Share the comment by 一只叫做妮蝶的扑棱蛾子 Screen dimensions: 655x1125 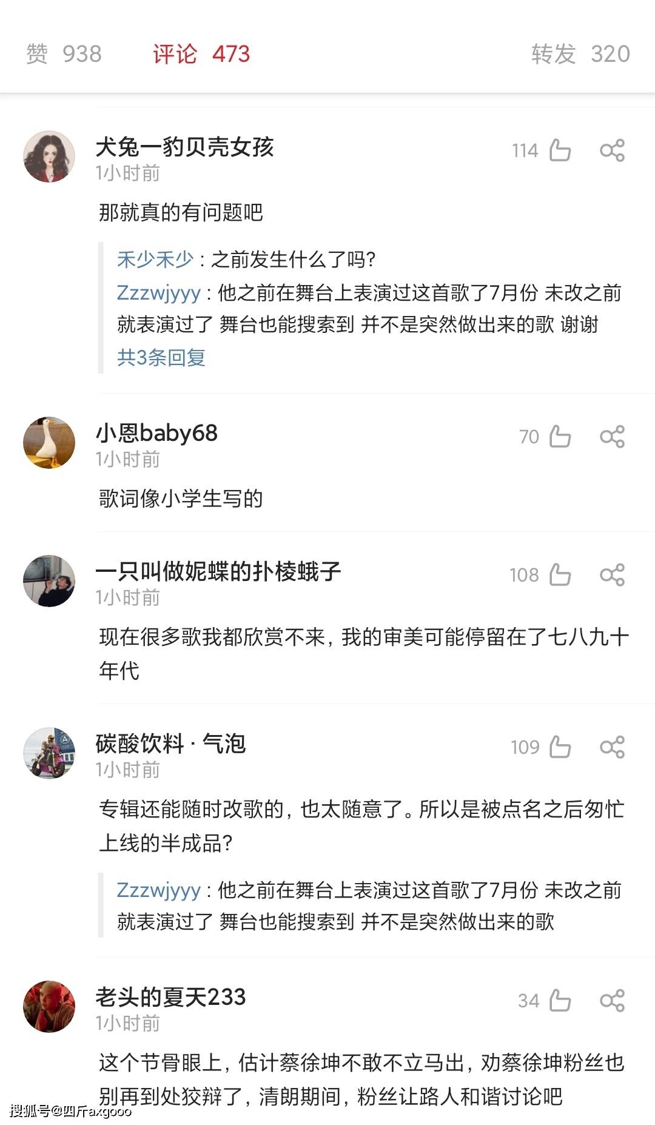(612, 574)
